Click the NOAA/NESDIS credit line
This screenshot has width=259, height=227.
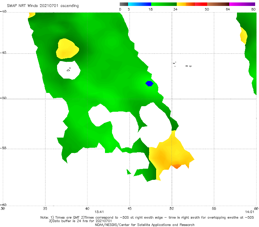tap(145, 225)
